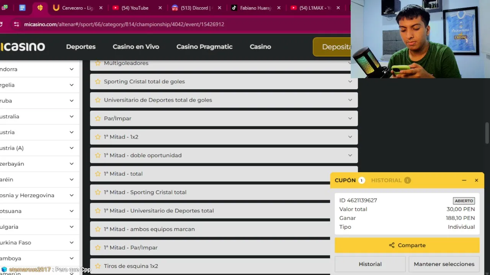Star 1ª Mitad - Universitario de Deportes total

pyautogui.click(x=98, y=211)
